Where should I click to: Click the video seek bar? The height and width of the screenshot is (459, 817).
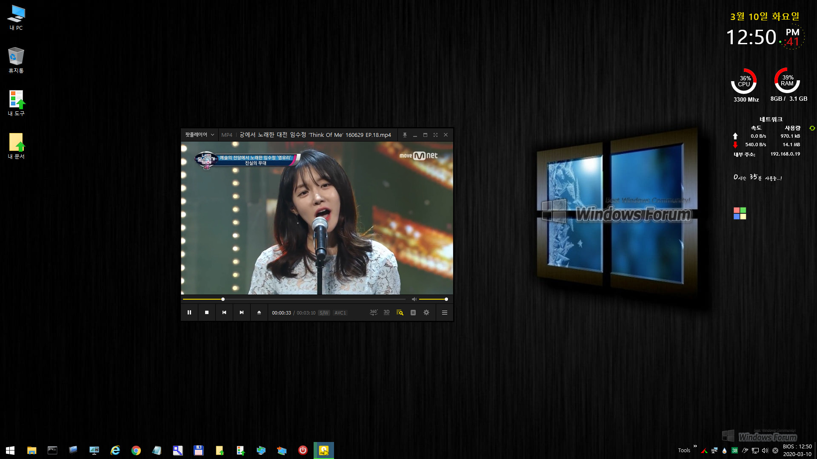[294, 299]
